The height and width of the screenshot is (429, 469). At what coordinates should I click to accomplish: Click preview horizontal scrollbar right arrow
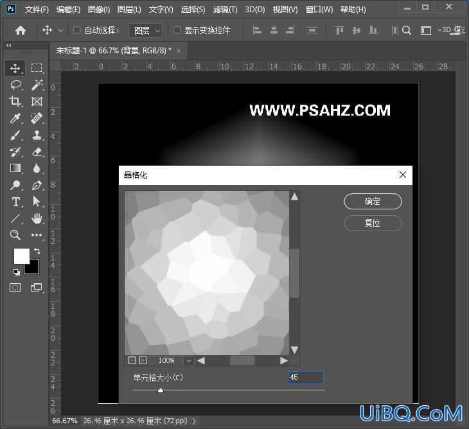(284, 360)
